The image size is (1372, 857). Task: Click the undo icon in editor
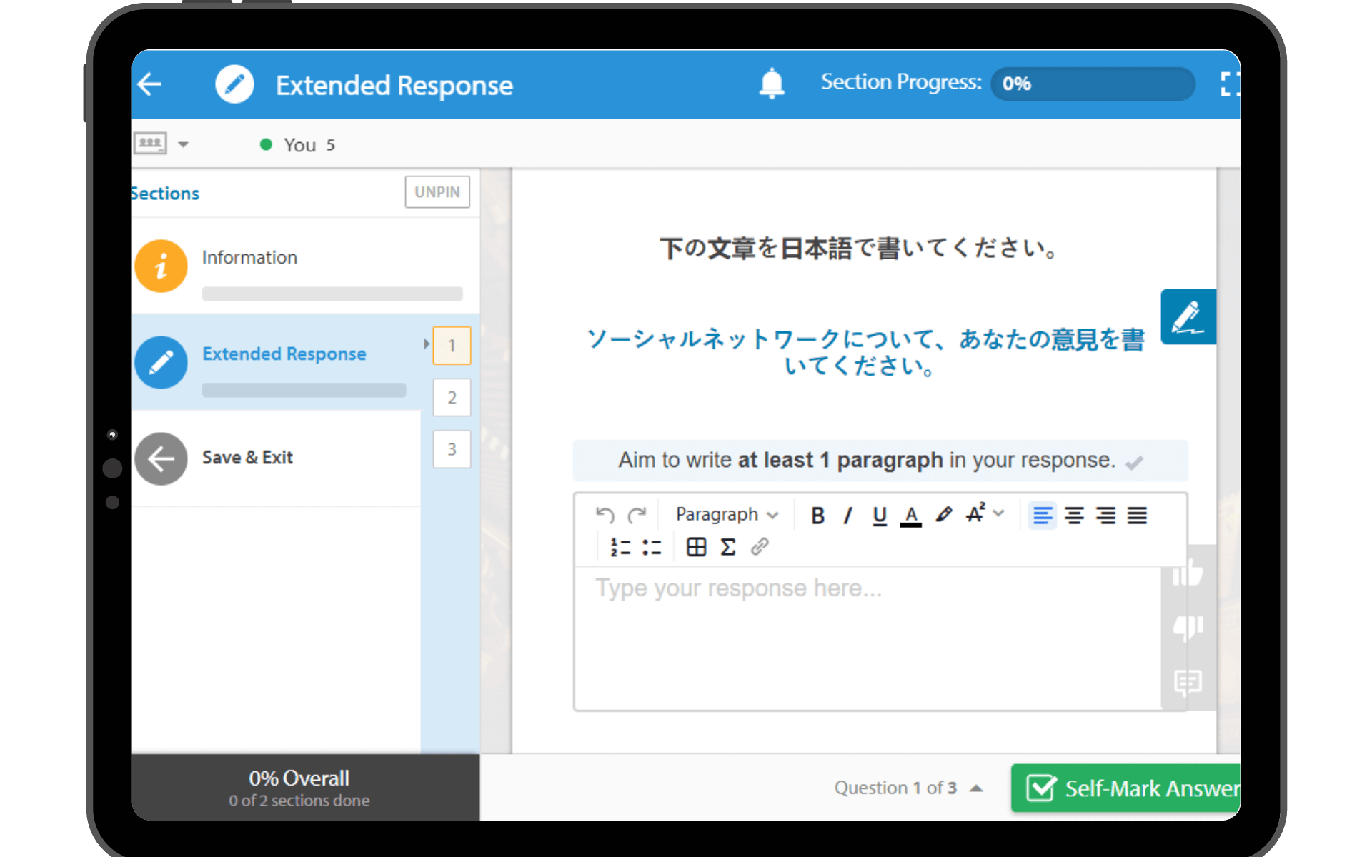pos(605,515)
